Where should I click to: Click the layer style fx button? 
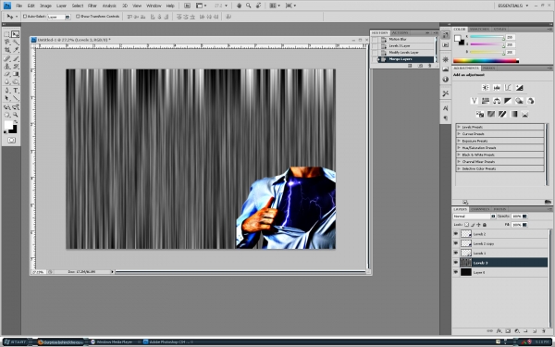[x=499, y=331]
